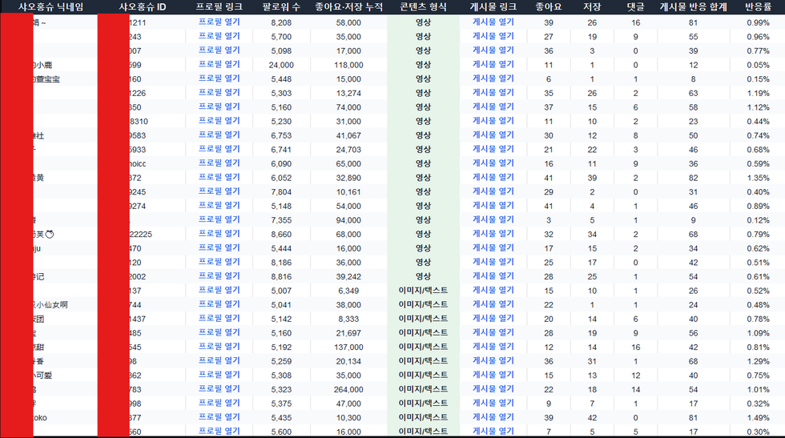The height and width of the screenshot is (438, 785).
Task: Click the 게시물 링크 column header
Action: pos(493,7)
